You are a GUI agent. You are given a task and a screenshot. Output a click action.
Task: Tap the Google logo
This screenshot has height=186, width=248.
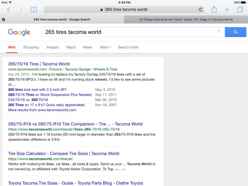coord(19,32)
